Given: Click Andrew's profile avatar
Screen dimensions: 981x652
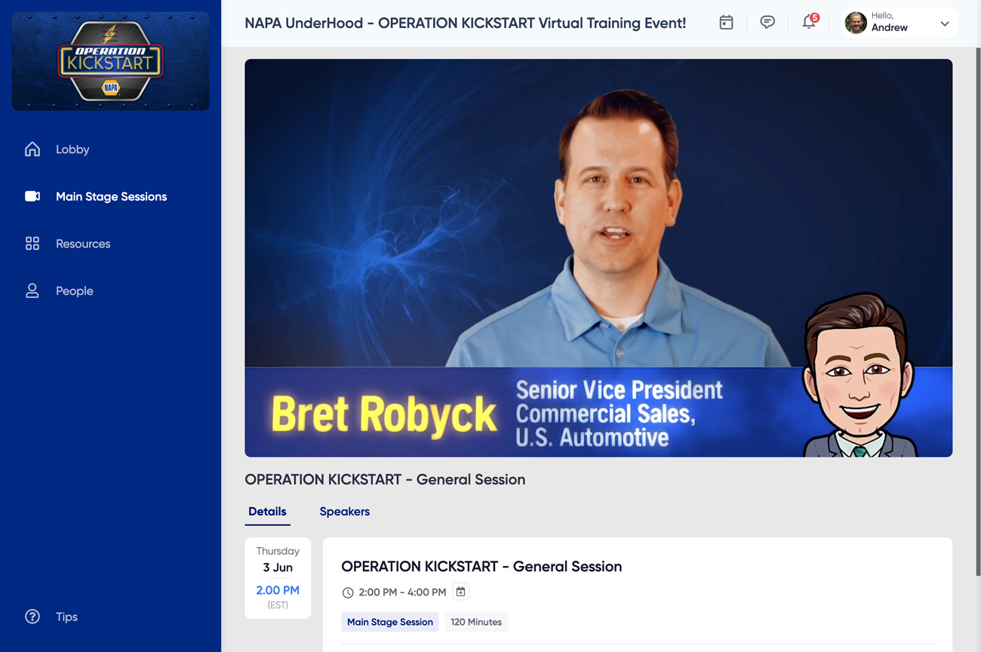Looking at the screenshot, I should click(856, 23).
